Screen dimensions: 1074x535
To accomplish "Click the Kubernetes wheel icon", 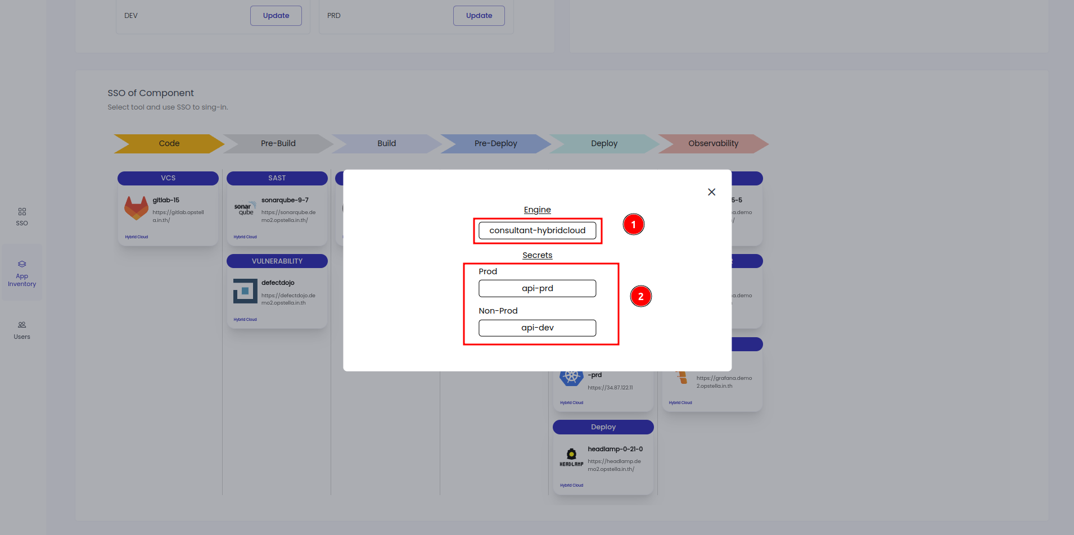I will click(x=571, y=377).
